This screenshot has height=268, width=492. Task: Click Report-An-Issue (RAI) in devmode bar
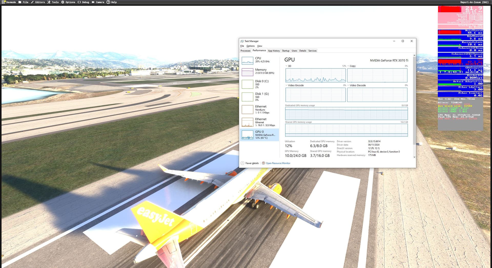474,2
